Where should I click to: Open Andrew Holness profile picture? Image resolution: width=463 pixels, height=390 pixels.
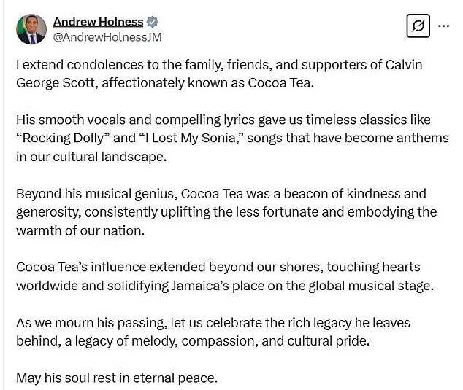point(32,28)
